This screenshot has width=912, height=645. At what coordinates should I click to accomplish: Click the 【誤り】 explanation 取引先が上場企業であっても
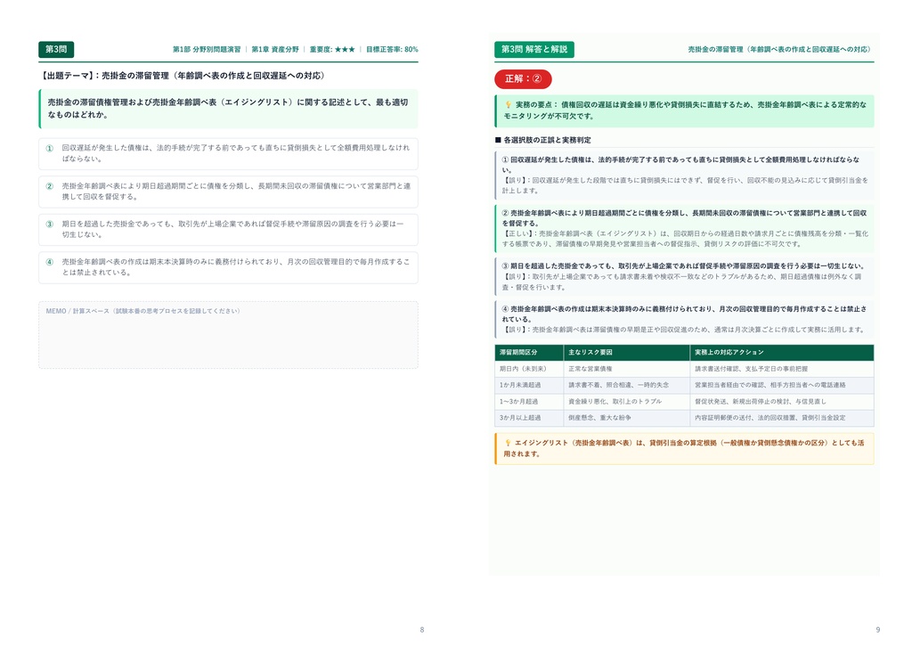pos(681,282)
